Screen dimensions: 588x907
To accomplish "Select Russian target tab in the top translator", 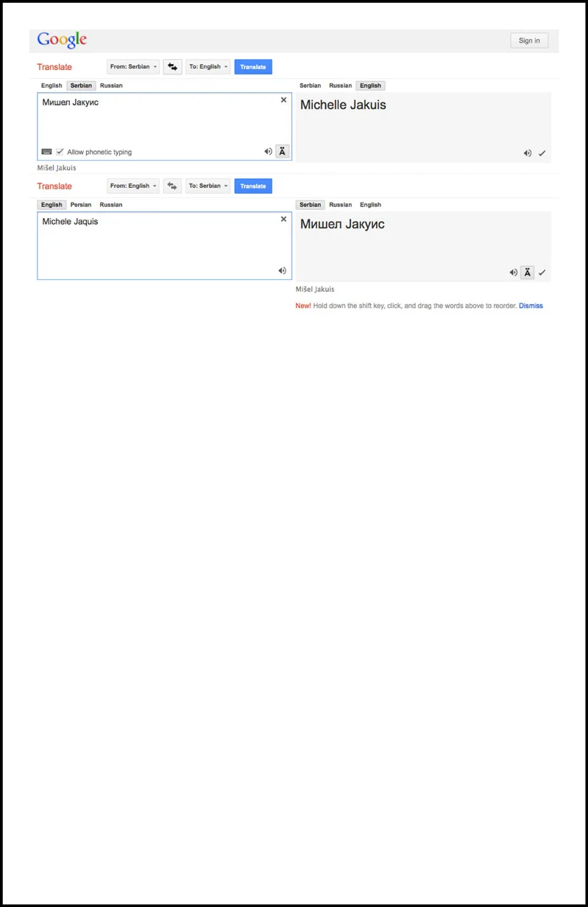I will (x=340, y=85).
